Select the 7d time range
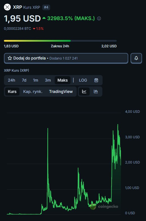Screen dimensions: 146x221 pyautogui.click(x=24, y=80)
